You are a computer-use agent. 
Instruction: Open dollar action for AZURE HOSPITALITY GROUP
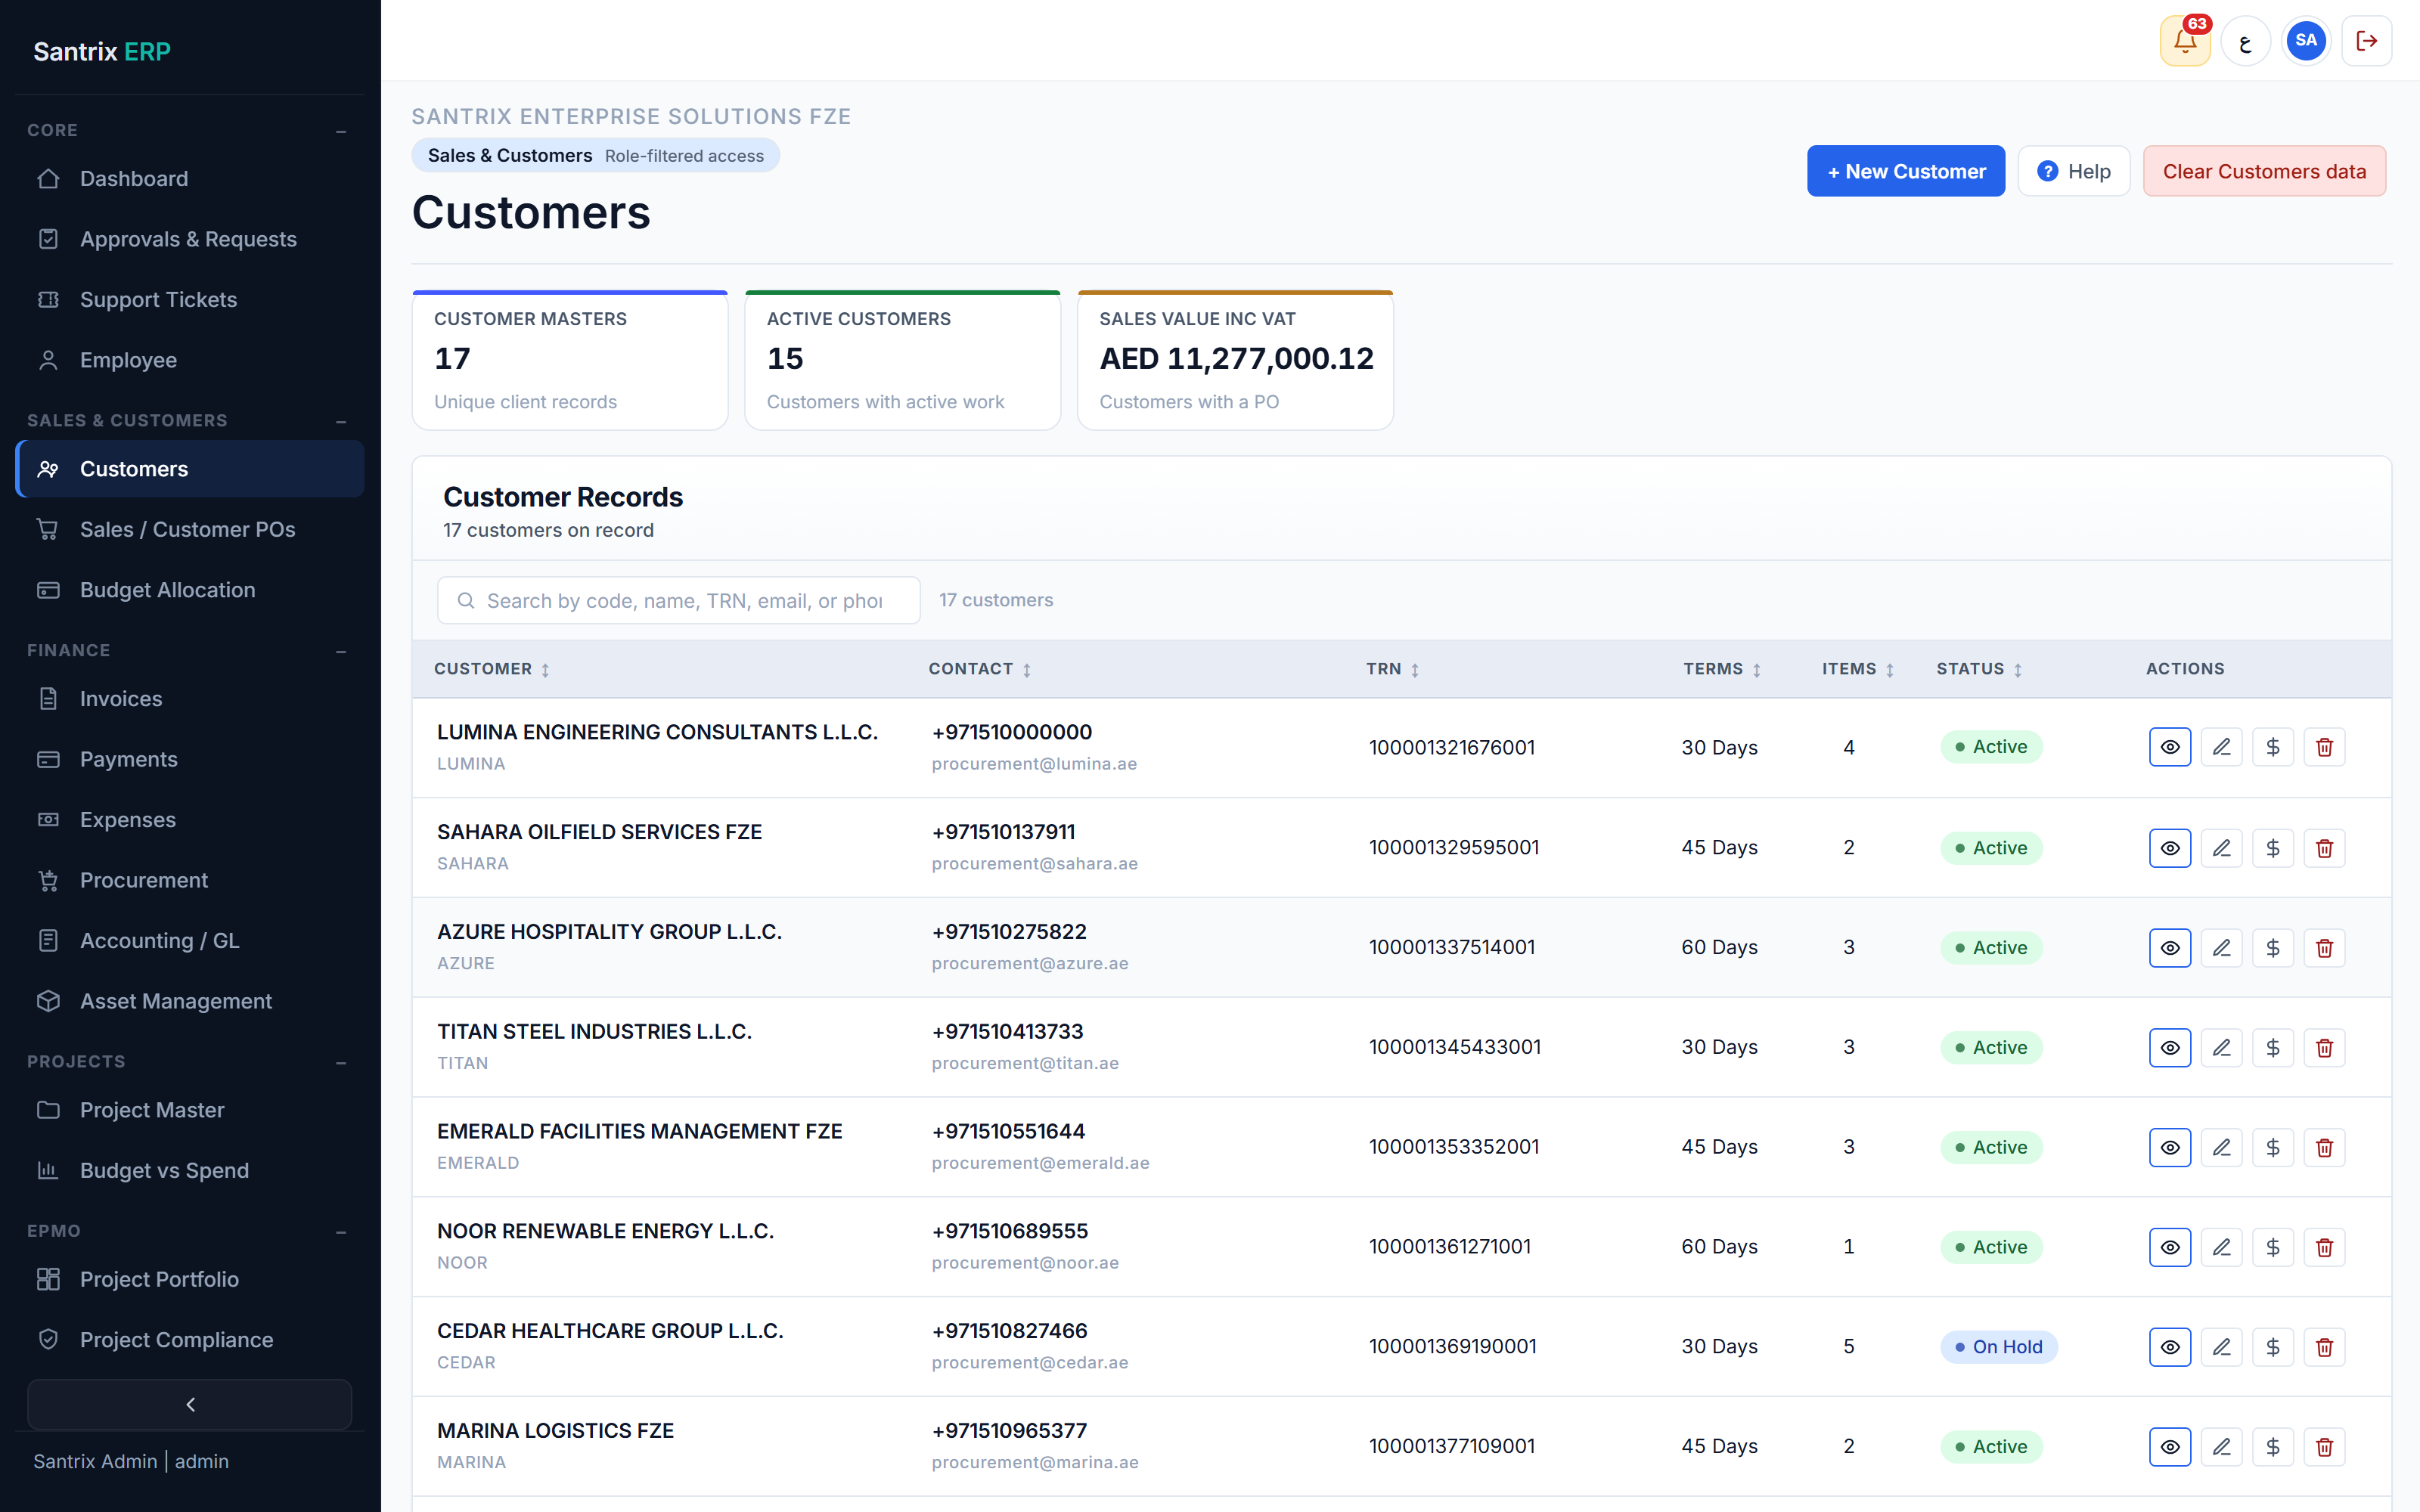point(2272,948)
